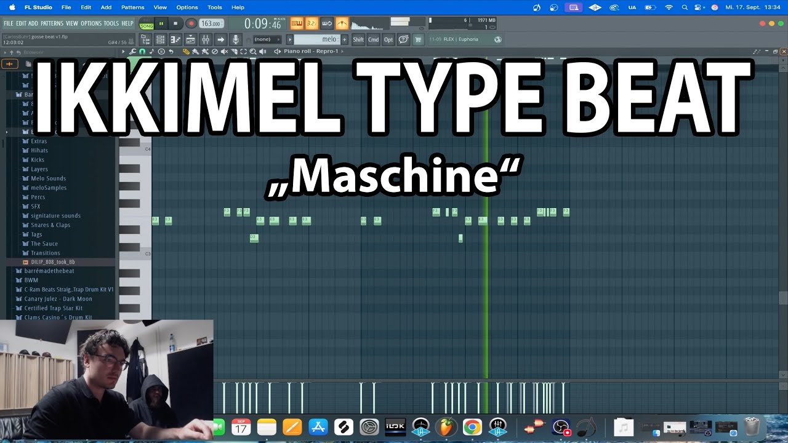Toggle the record button
The width and height of the screenshot is (788, 443).
(190, 23)
